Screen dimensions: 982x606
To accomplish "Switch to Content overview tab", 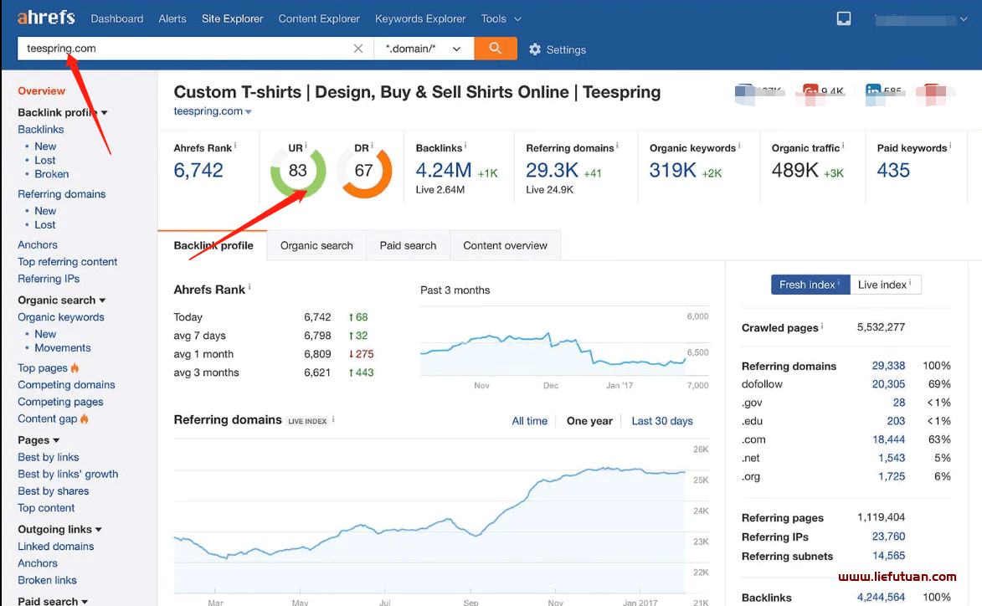I will point(505,245).
